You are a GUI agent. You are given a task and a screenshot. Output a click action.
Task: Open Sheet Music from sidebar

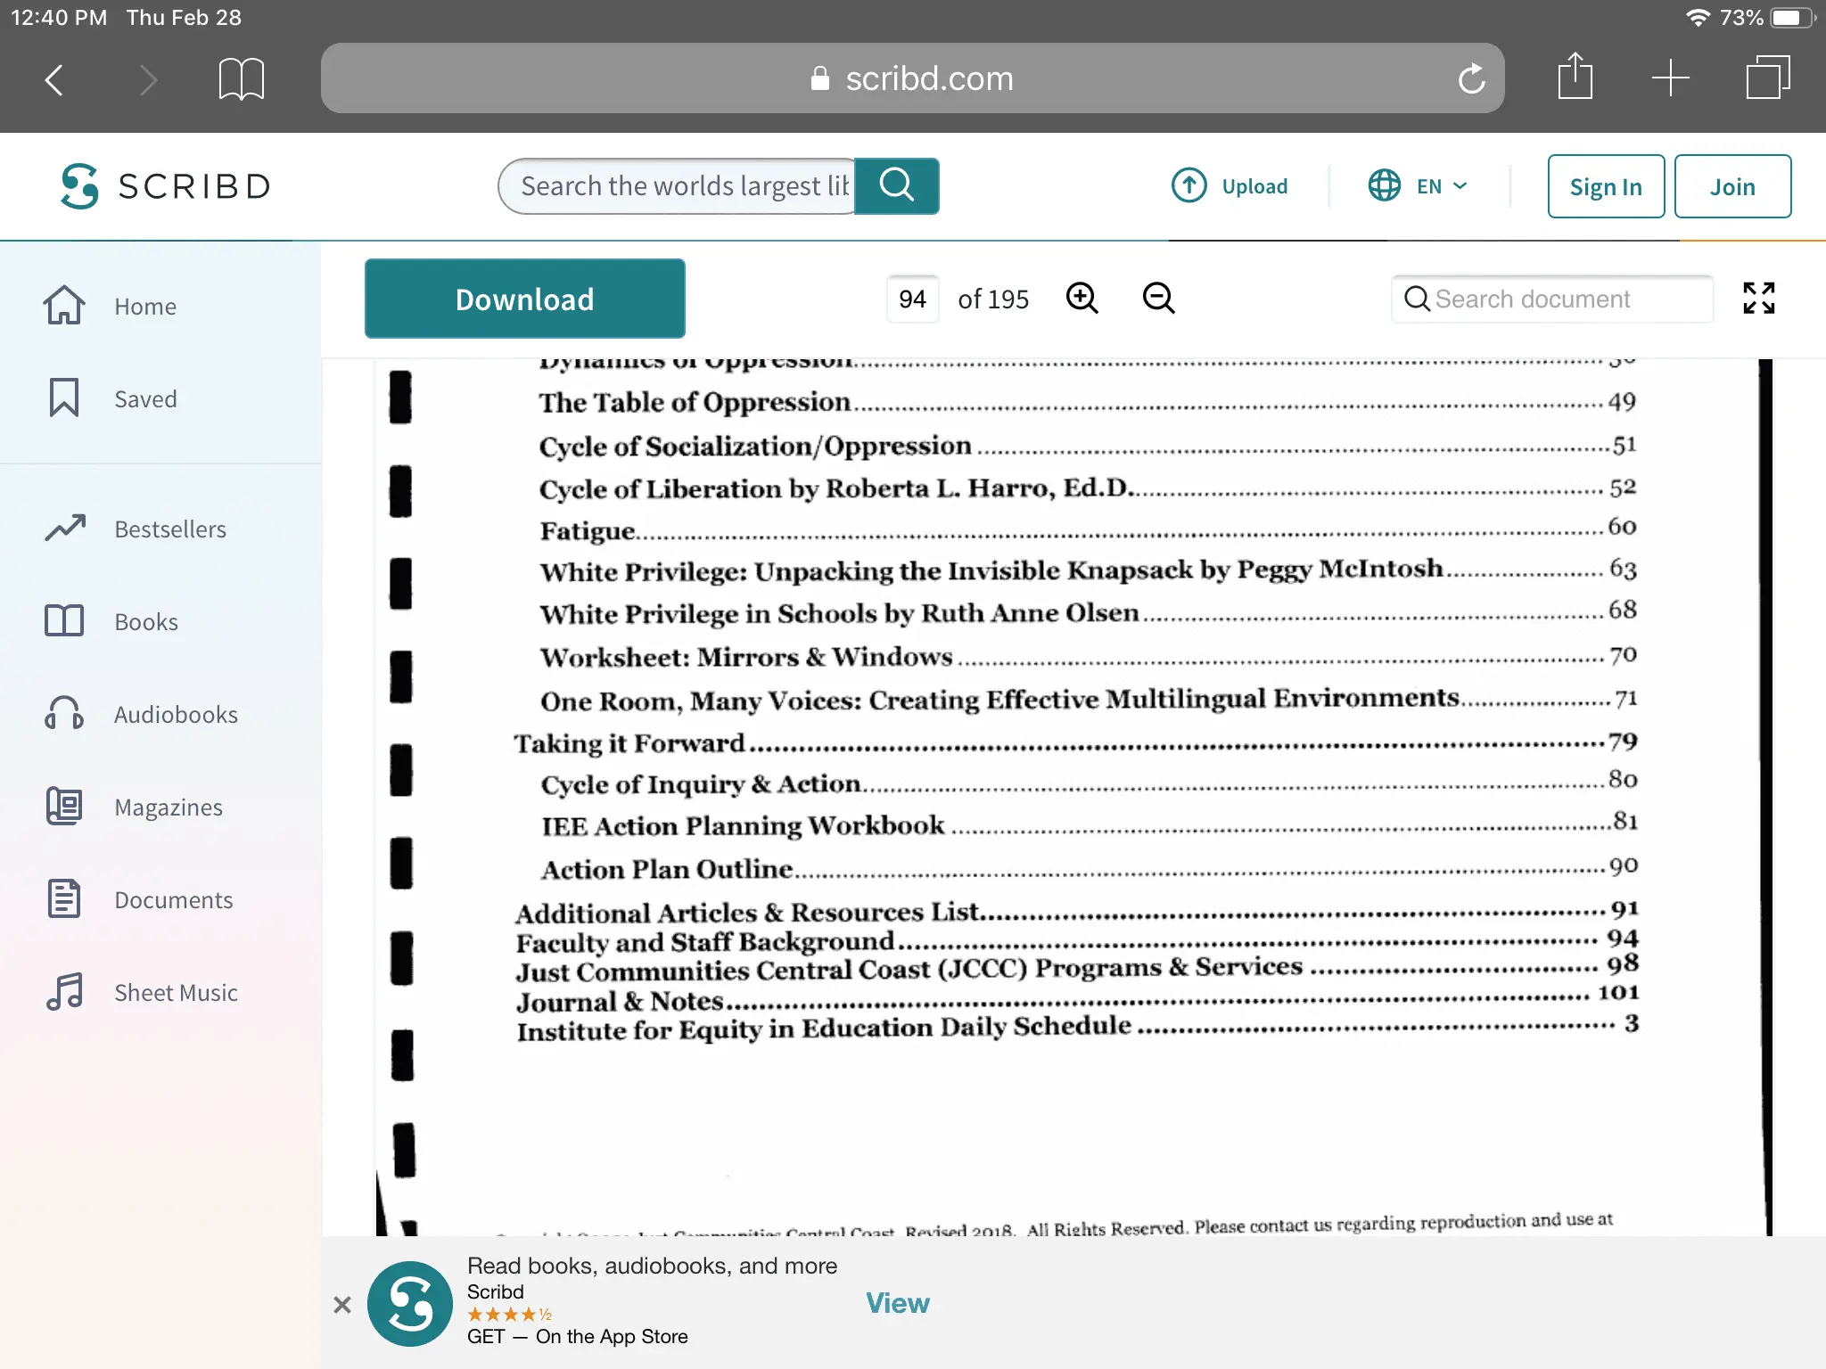click(176, 993)
